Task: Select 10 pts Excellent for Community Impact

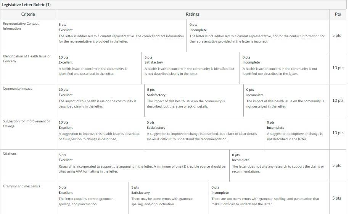Action: point(100,100)
